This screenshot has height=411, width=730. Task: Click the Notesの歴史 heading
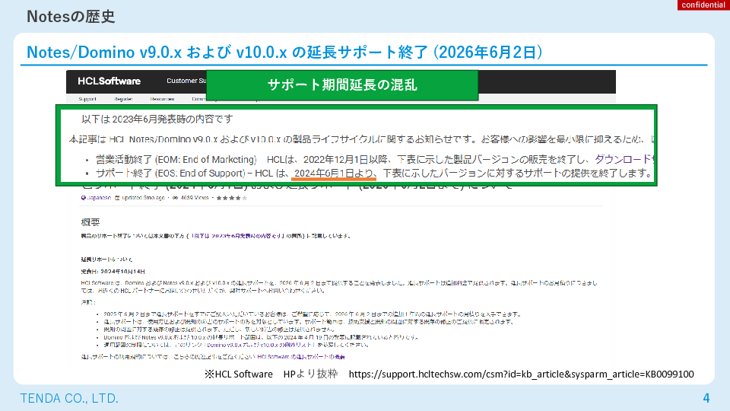(71, 17)
